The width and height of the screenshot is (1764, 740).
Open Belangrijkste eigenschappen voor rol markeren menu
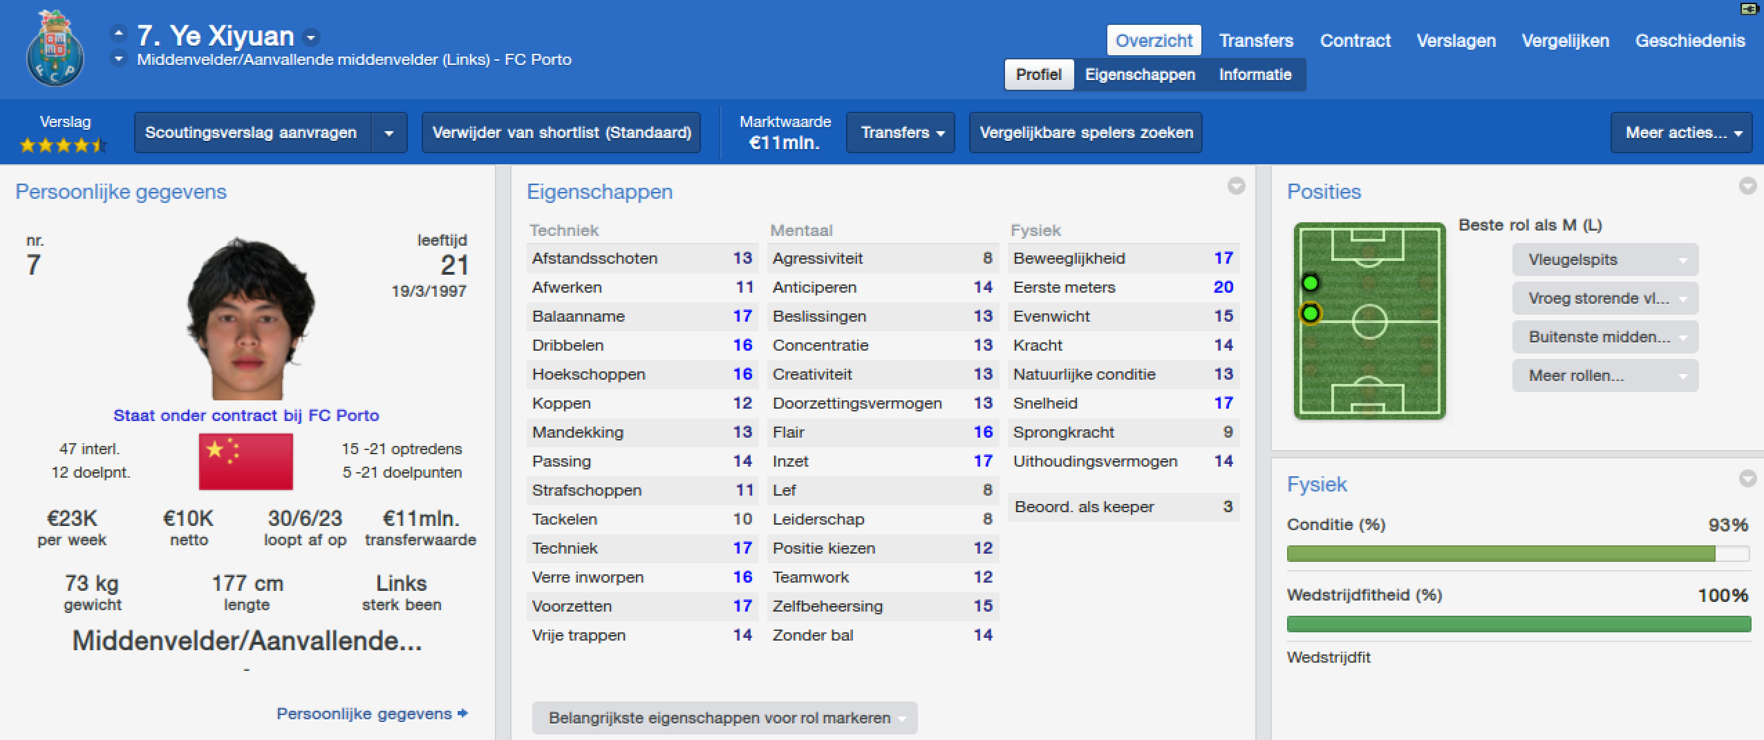click(725, 718)
